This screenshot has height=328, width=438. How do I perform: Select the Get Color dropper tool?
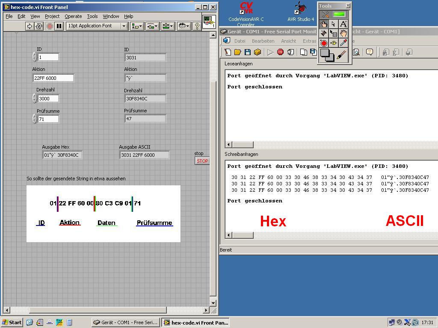pos(343,43)
